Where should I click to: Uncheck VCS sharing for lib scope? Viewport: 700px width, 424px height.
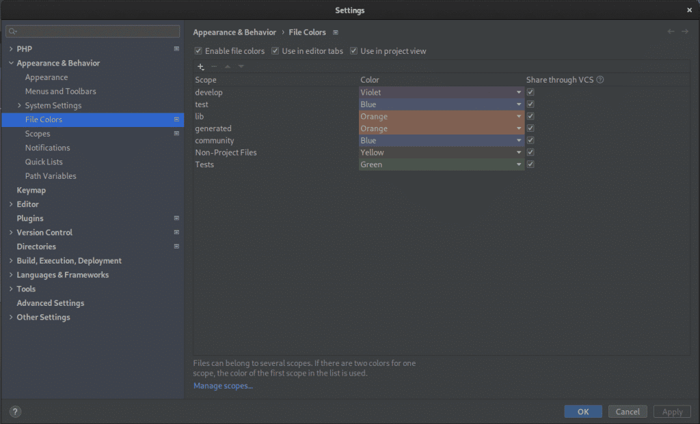(530, 116)
